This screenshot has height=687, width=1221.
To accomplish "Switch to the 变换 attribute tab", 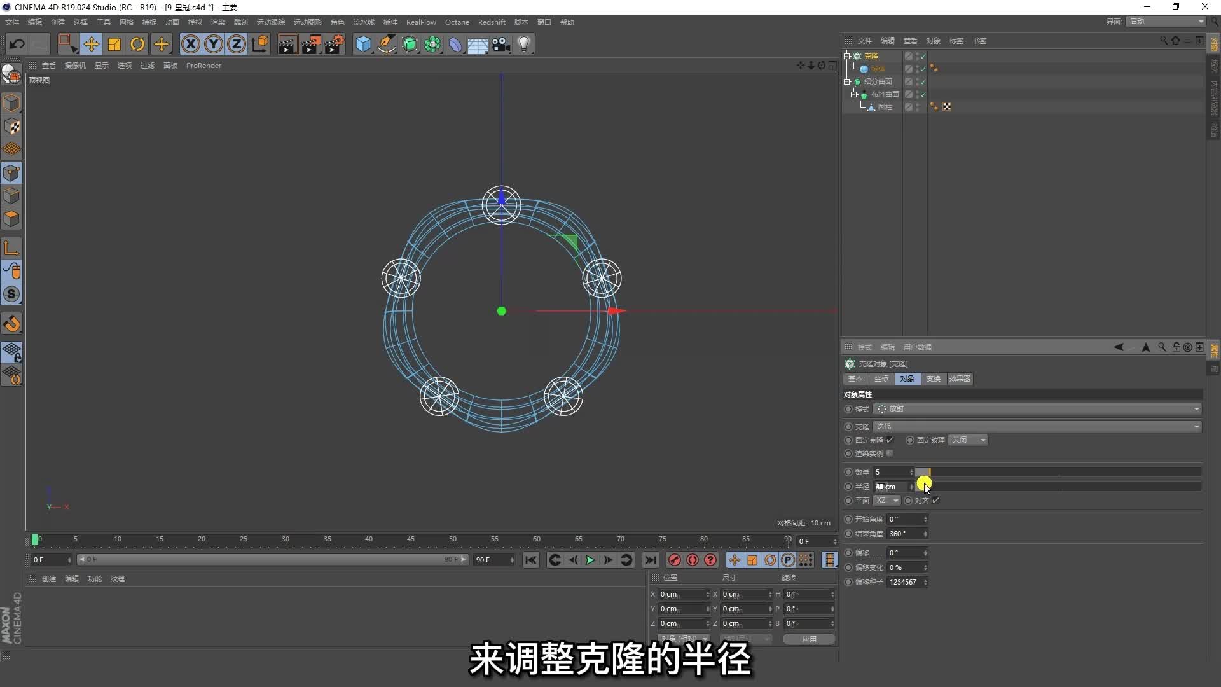I will [933, 378].
